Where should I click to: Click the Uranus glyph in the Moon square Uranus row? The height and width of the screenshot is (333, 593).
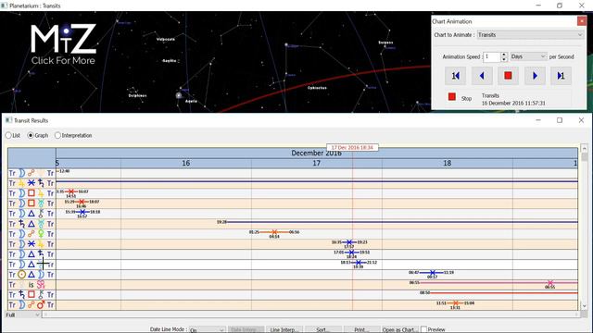41,203
